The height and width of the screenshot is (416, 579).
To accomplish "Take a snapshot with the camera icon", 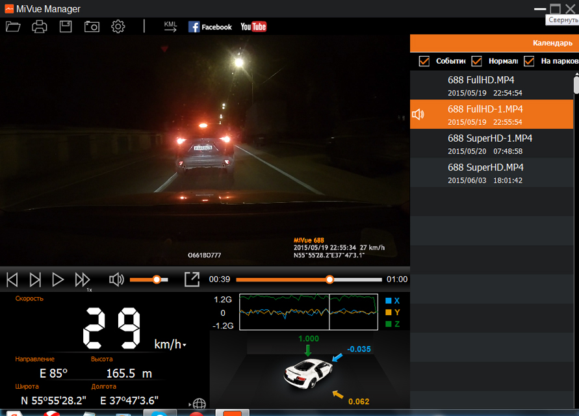I will tap(92, 27).
